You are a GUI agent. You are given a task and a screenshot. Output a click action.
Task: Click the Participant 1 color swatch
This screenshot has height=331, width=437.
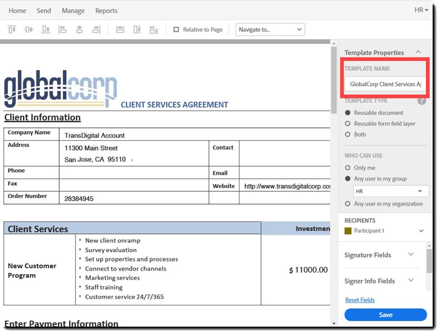point(348,231)
